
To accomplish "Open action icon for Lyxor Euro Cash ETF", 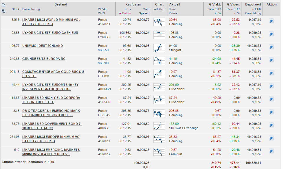I will [x=271, y=34].
